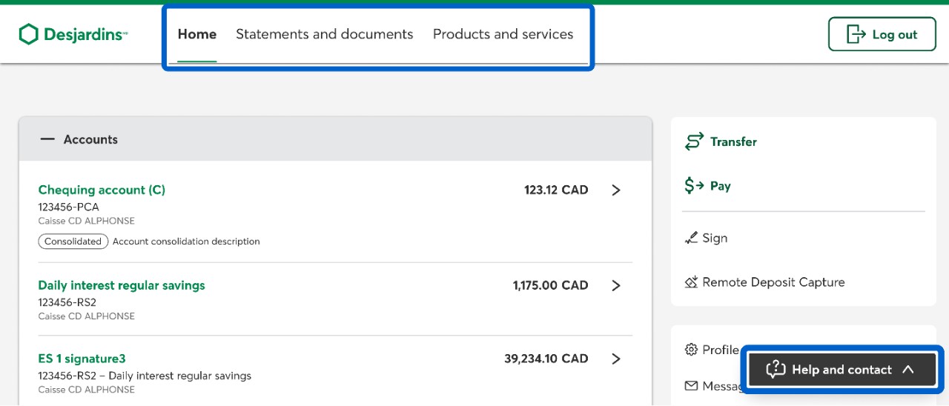Collapse the Accounts section
This screenshot has width=949, height=406.
(47, 139)
